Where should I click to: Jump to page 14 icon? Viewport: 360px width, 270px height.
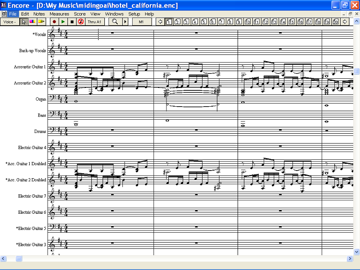(x=283, y=22)
